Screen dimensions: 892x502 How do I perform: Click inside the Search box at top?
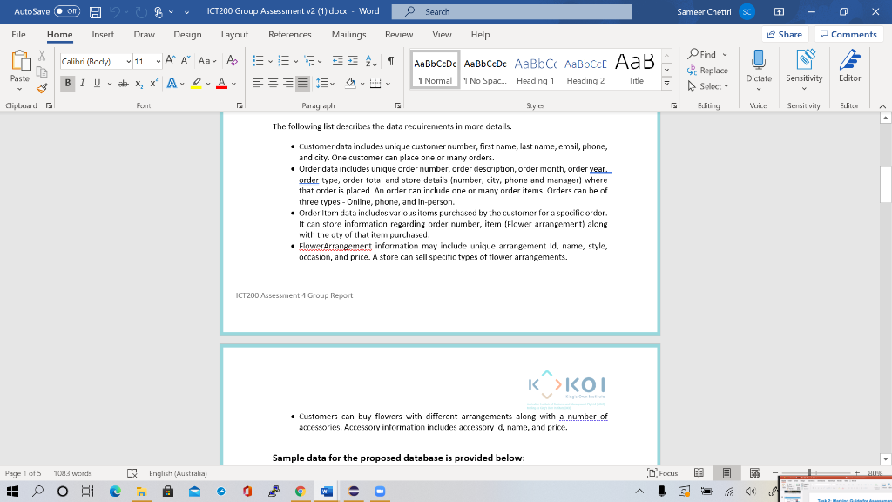pos(512,12)
